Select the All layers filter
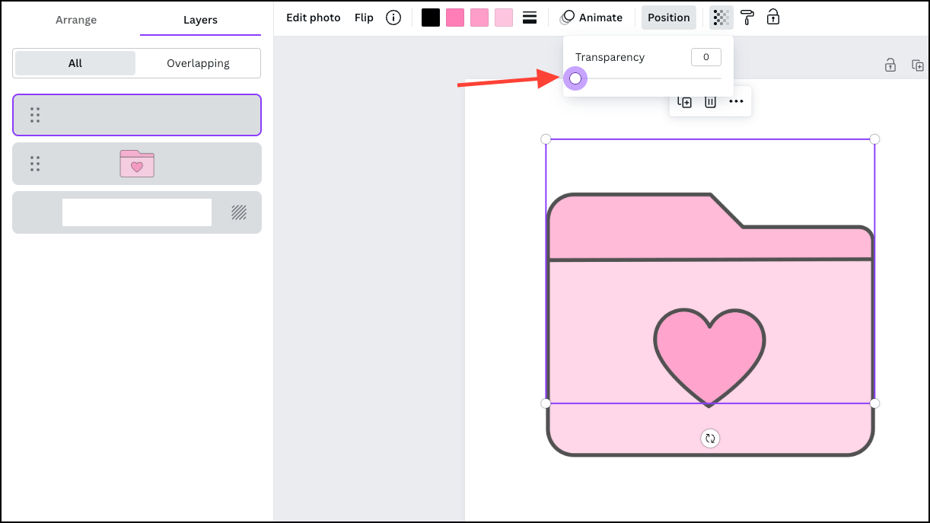This screenshot has width=930, height=523. [75, 63]
